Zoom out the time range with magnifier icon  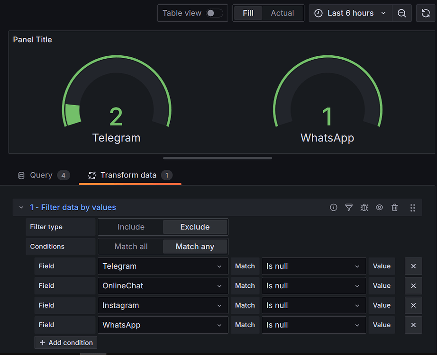pos(402,13)
